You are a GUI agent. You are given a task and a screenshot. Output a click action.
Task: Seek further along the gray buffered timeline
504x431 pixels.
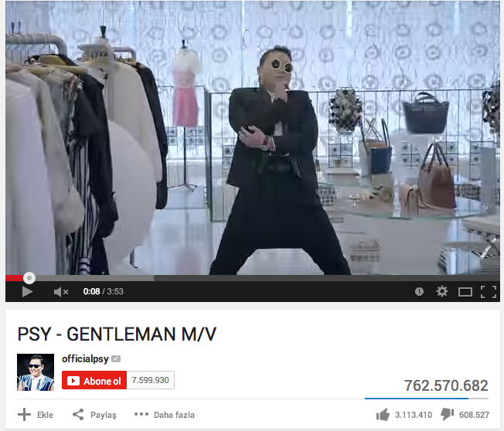[x=95, y=278]
